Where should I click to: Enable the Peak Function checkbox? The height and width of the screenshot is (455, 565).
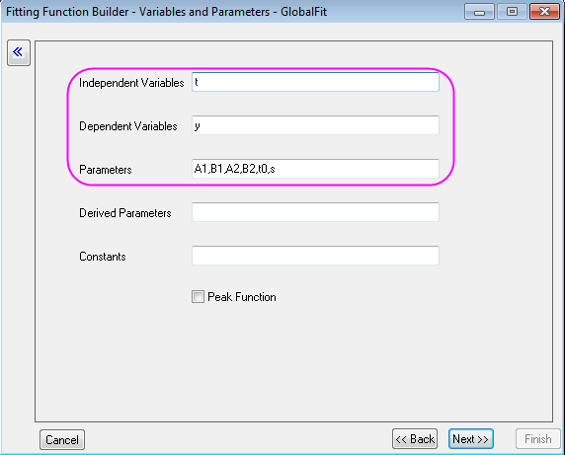point(198,297)
